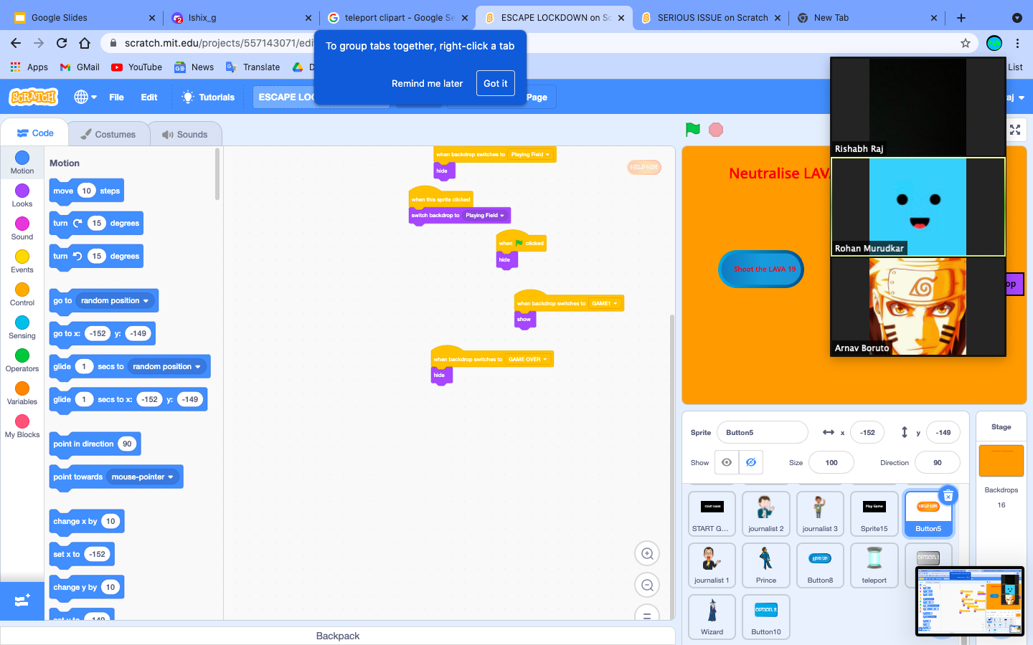Click 'Shoot the LAVA 19' stage button

point(761,269)
